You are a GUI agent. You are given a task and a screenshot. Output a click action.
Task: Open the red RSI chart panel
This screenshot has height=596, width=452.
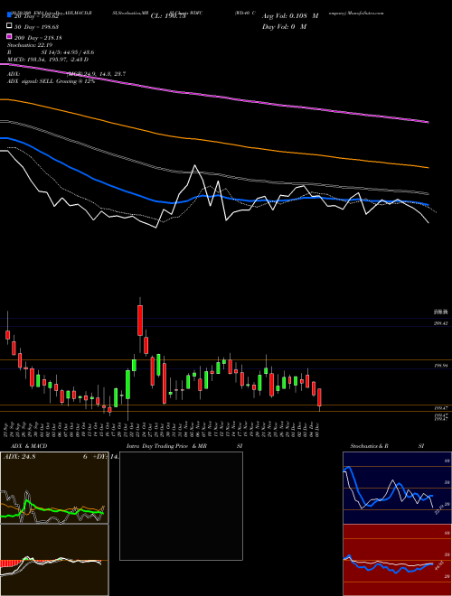pos(397,560)
